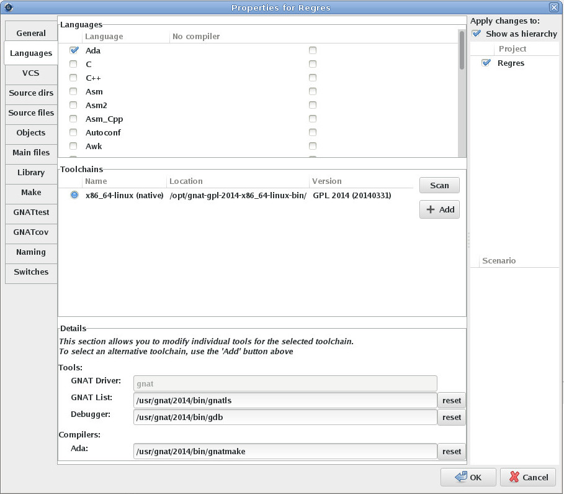Check the Asm language checkbox

tap(73, 91)
